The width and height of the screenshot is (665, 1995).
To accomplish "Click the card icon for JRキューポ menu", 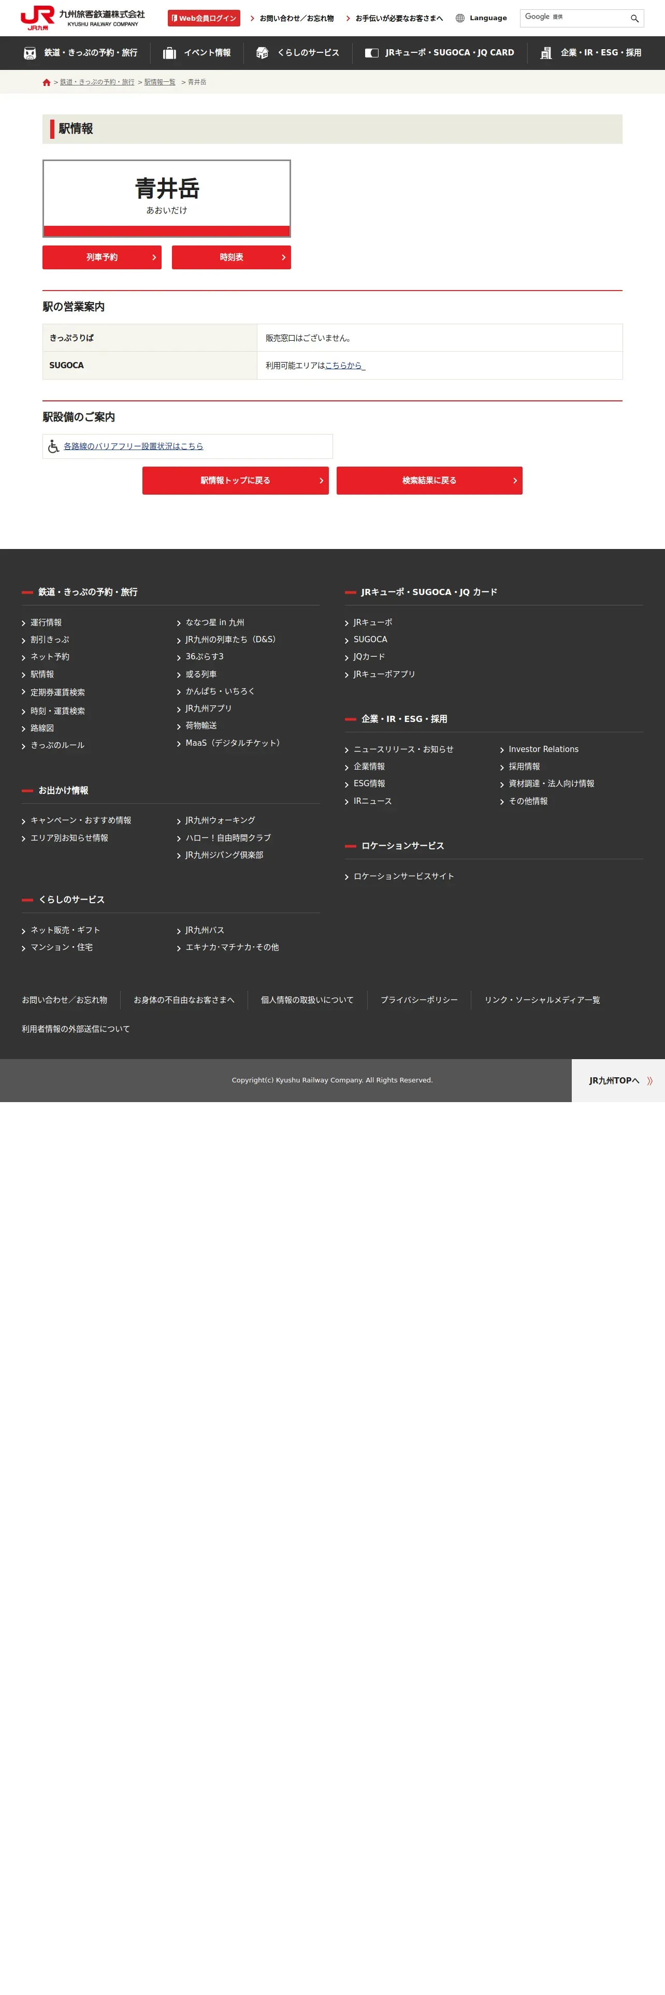I will coord(371,53).
